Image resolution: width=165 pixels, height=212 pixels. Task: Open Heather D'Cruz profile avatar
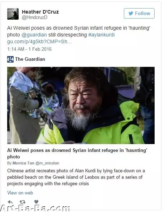pyautogui.click(x=13, y=14)
